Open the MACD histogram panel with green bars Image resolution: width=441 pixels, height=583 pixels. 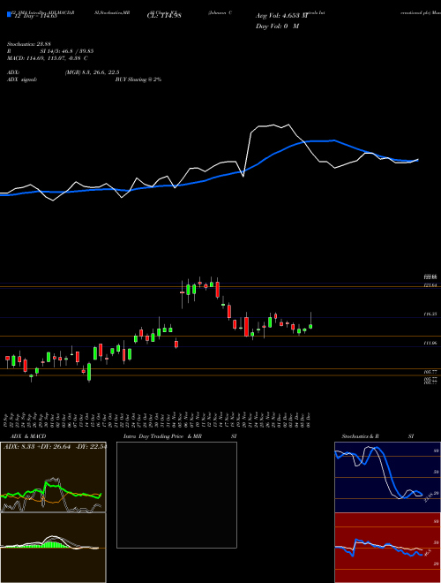[x=53, y=548]
